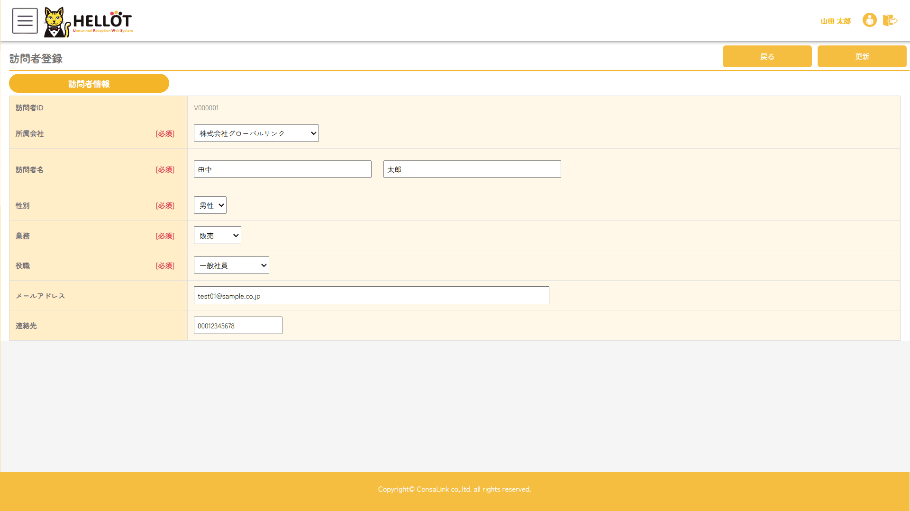Viewport: 910px width, 511px height.
Task: Click the logout door icon
Action: pyautogui.click(x=890, y=20)
